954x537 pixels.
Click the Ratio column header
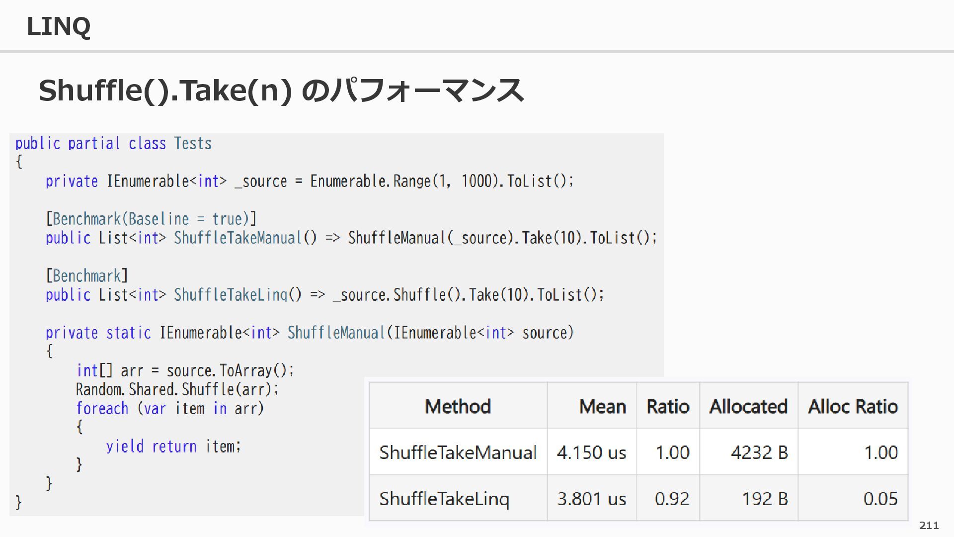(667, 406)
